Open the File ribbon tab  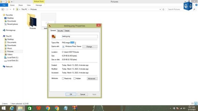click(4, 5)
